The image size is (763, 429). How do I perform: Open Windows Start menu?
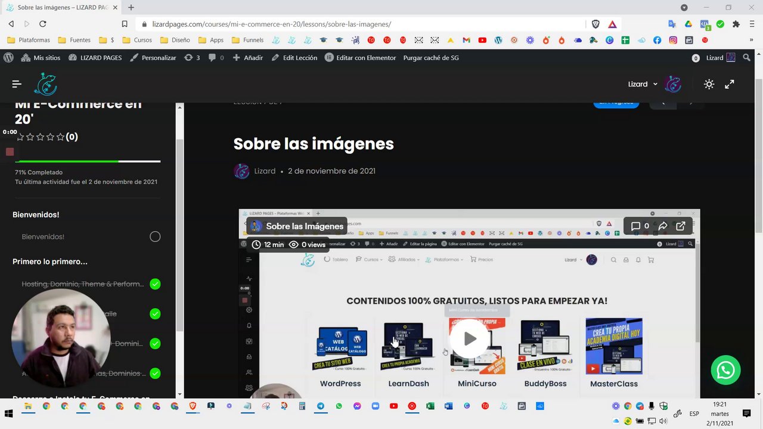click(x=8, y=414)
